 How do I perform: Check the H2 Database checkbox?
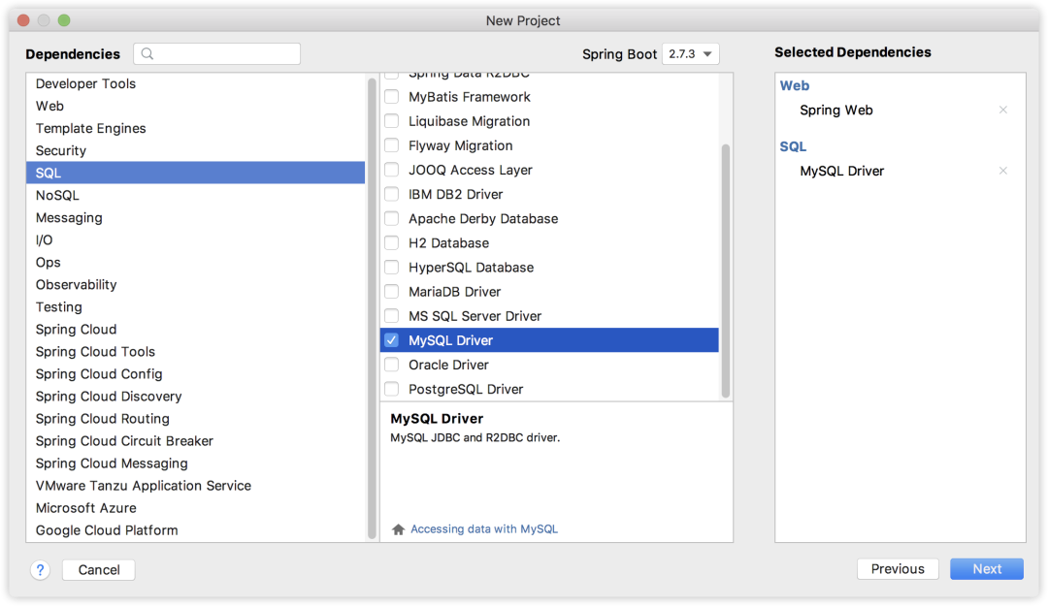[x=392, y=242]
